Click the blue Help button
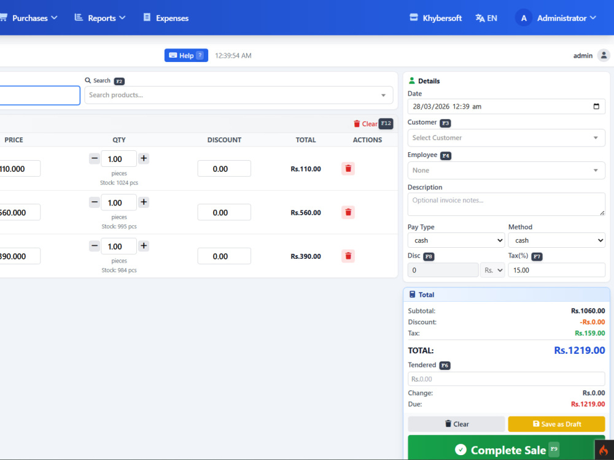Image resolution: width=614 pixels, height=460 pixels. pos(186,56)
